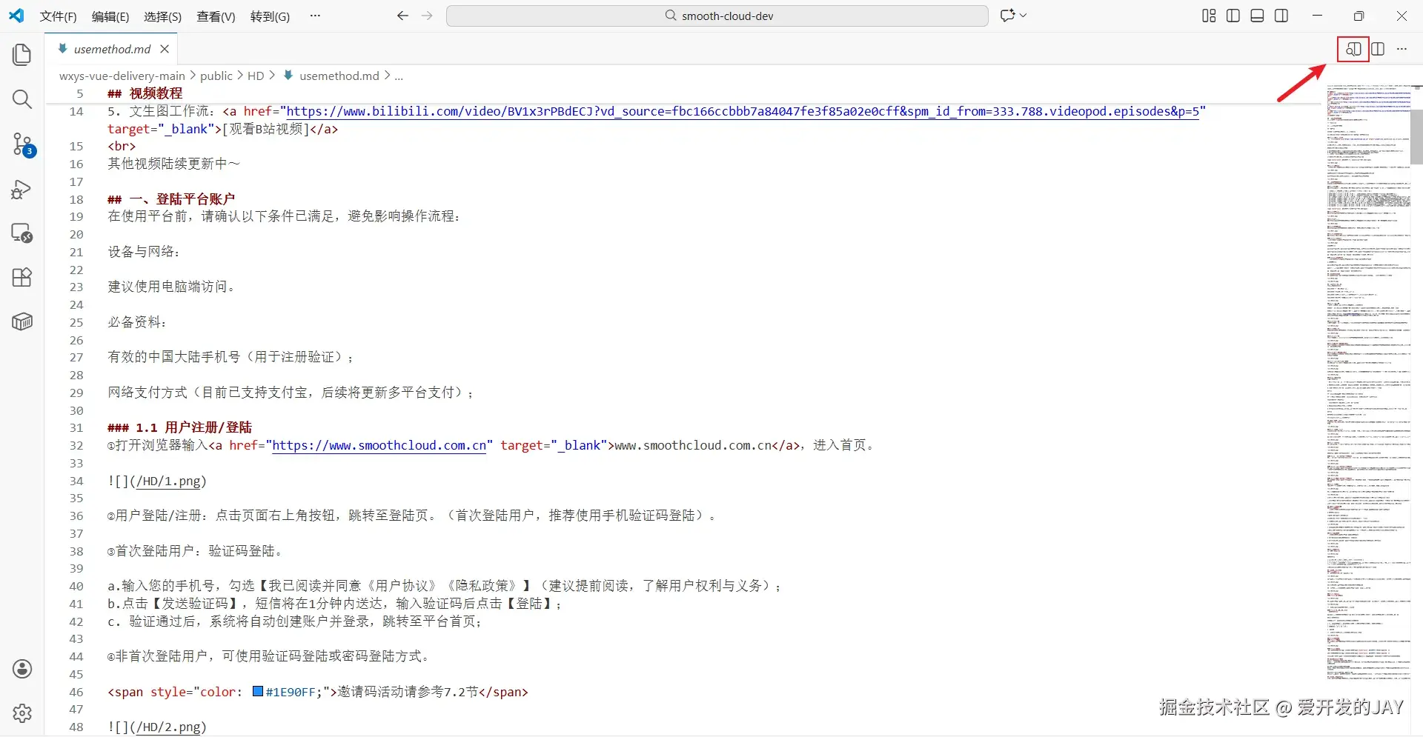Click the blue #1E90FF color swatch
Viewport: 1423px width, 737px height.
click(258, 691)
